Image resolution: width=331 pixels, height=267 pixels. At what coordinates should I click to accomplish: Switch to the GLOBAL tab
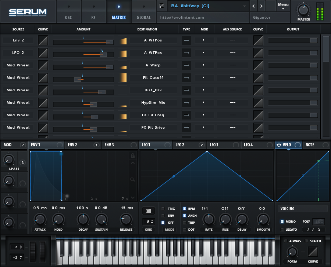143,12
